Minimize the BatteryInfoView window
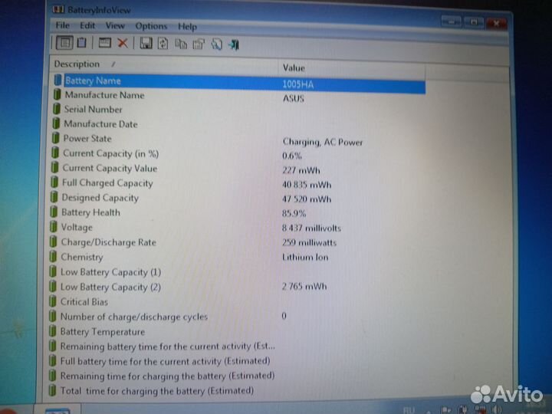The image size is (552, 414). (451, 22)
